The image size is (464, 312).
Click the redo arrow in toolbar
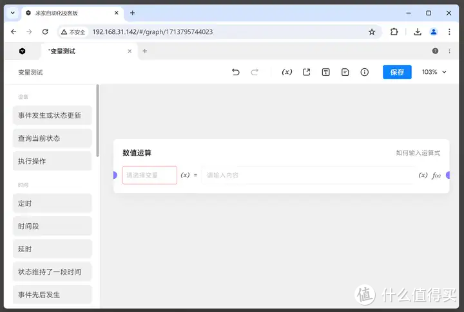(x=255, y=72)
